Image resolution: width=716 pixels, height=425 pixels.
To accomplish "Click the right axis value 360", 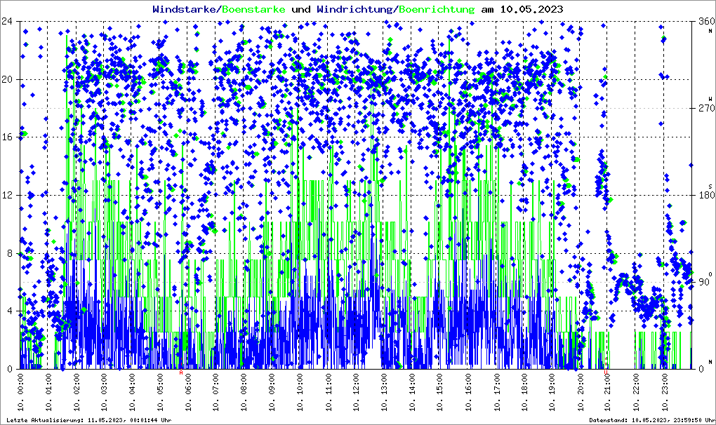I will pyautogui.click(x=706, y=22).
